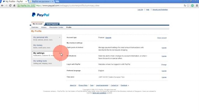
Task: Update Digital goods at checkout settings
Action: point(164,48)
